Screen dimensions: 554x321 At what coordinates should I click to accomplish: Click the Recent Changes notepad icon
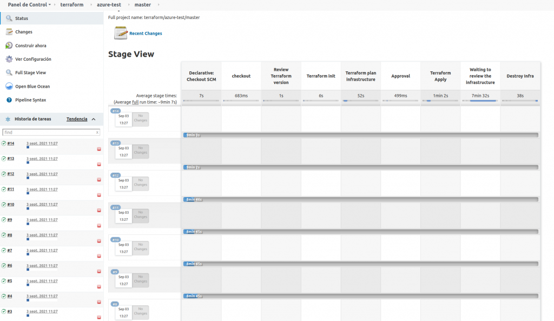click(x=121, y=33)
